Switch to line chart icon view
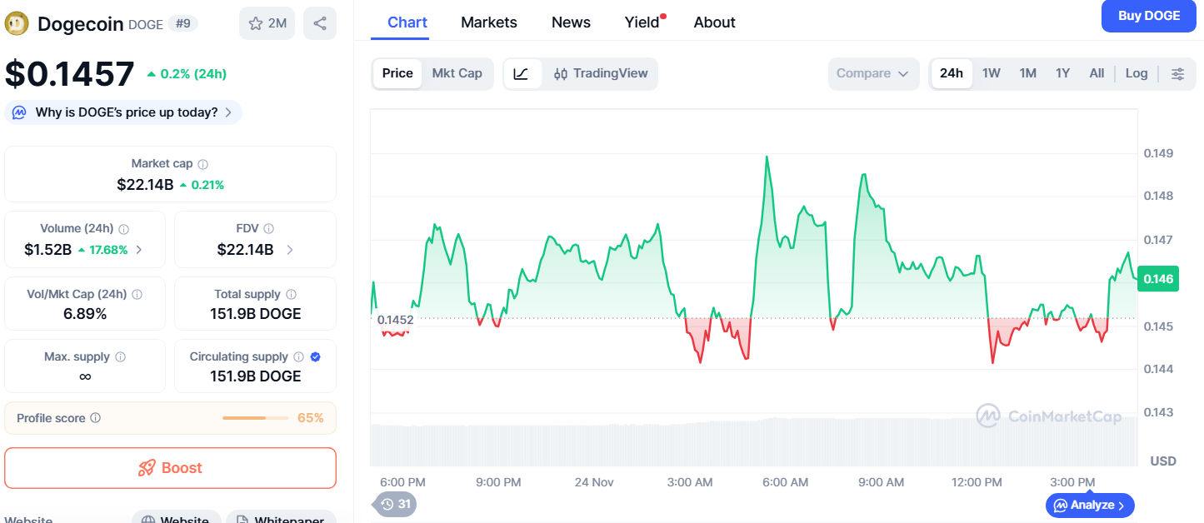The image size is (1204, 523). point(522,73)
